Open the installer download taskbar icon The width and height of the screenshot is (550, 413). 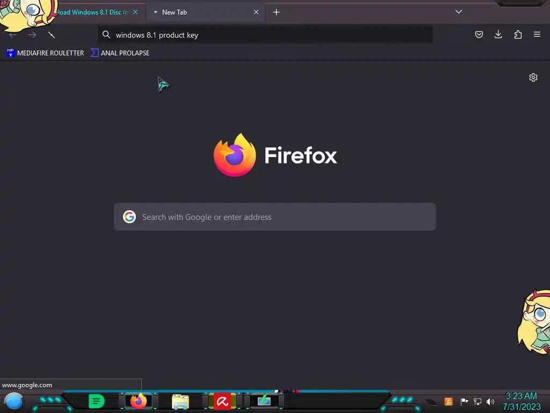pos(264,401)
